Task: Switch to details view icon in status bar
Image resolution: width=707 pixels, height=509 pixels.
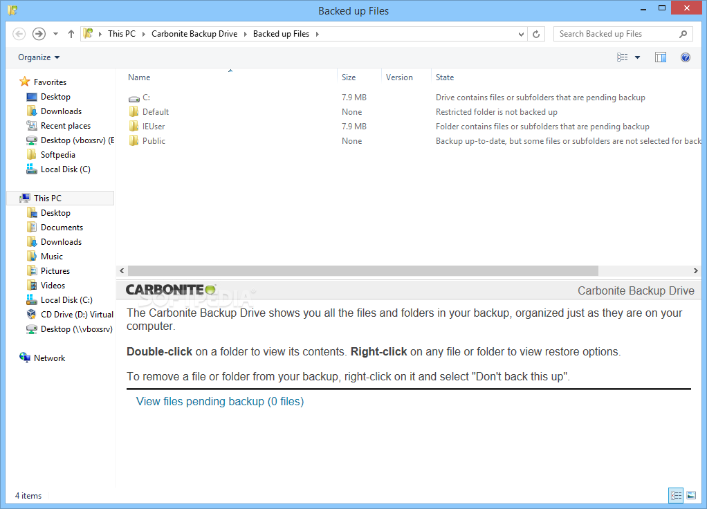Action: click(x=676, y=495)
